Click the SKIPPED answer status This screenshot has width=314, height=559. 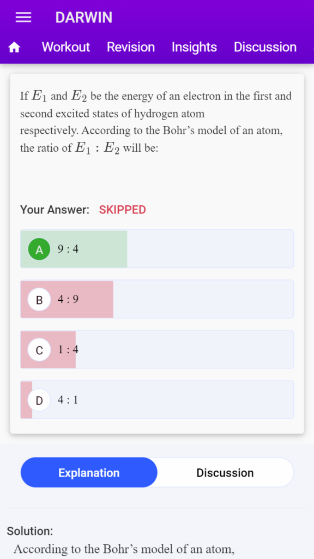123,210
